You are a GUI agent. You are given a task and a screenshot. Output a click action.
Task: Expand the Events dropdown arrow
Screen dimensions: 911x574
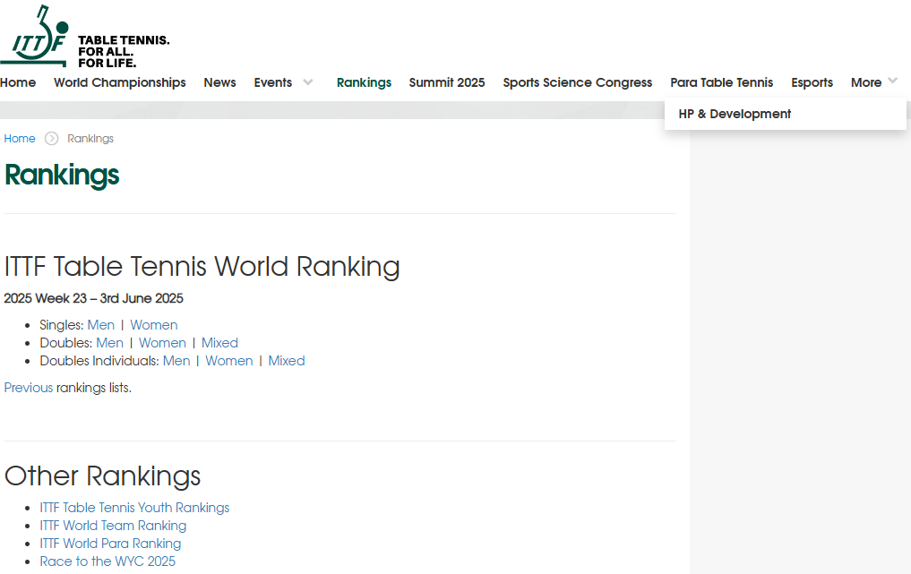pos(308,81)
